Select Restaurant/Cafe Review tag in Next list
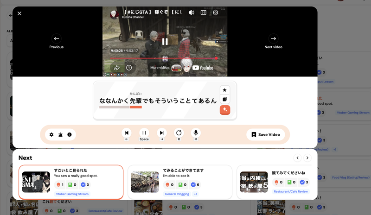 291,191
